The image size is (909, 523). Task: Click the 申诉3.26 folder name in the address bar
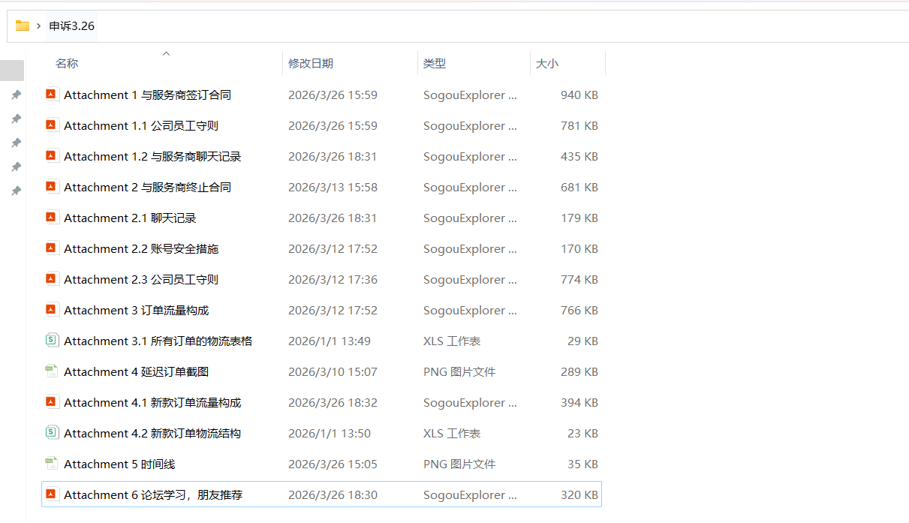click(x=72, y=26)
